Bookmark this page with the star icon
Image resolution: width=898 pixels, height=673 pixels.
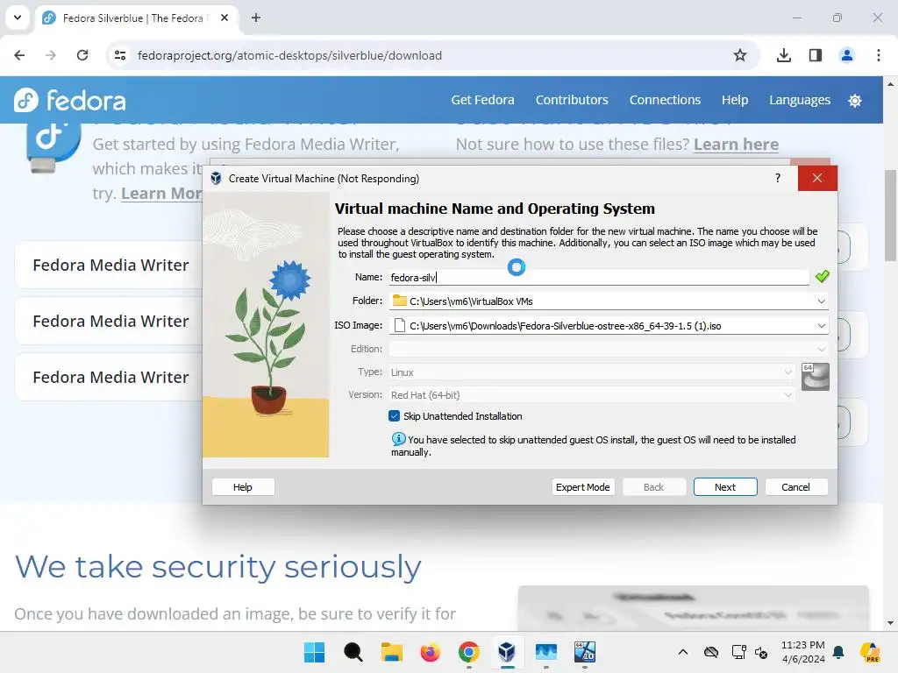(x=740, y=55)
